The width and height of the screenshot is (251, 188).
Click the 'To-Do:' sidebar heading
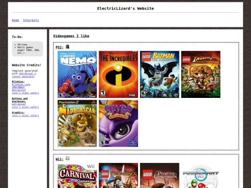(x=17, y=37)
